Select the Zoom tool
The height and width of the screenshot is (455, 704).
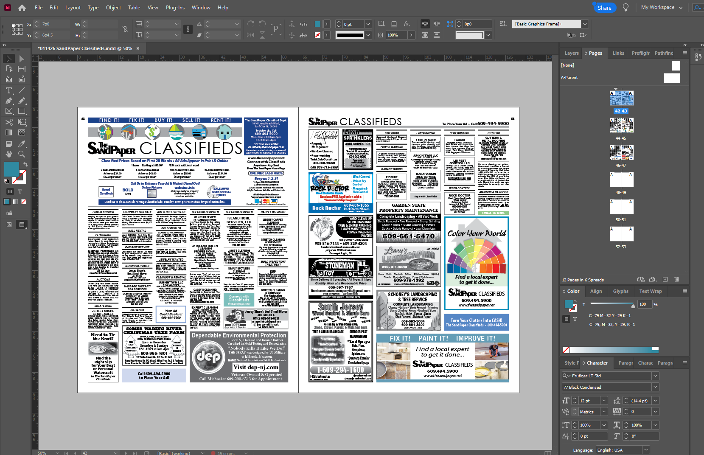tap(22, 154)
